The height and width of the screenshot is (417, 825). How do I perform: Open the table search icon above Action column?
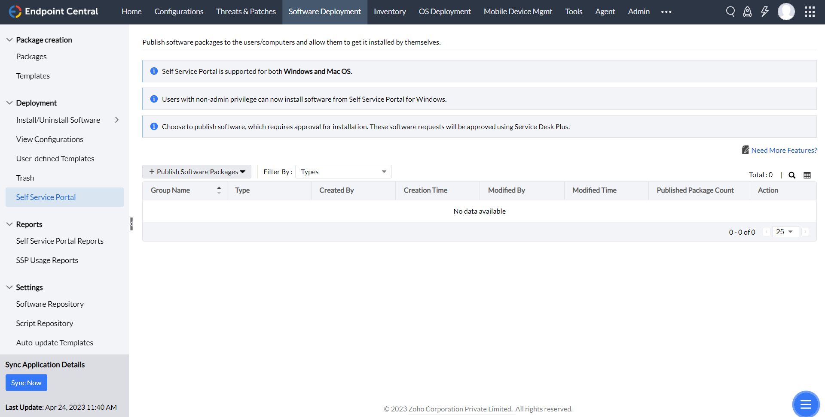(x=792, y=175)
